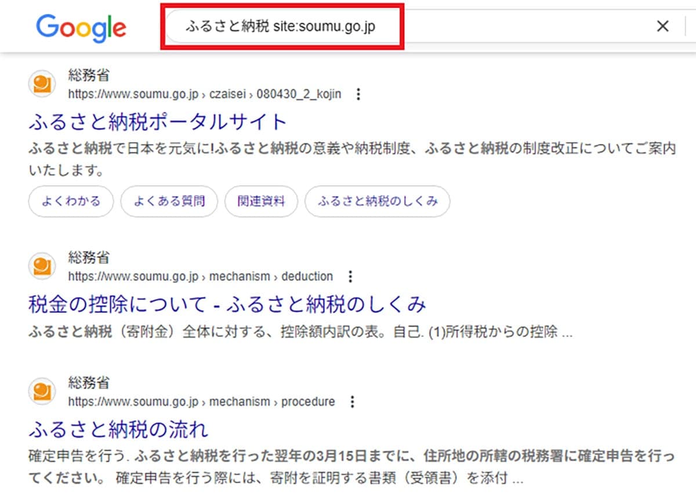Click the よくわかる sitelink chip
This screenshot has width=696, height=503.
tap(70, 201)
